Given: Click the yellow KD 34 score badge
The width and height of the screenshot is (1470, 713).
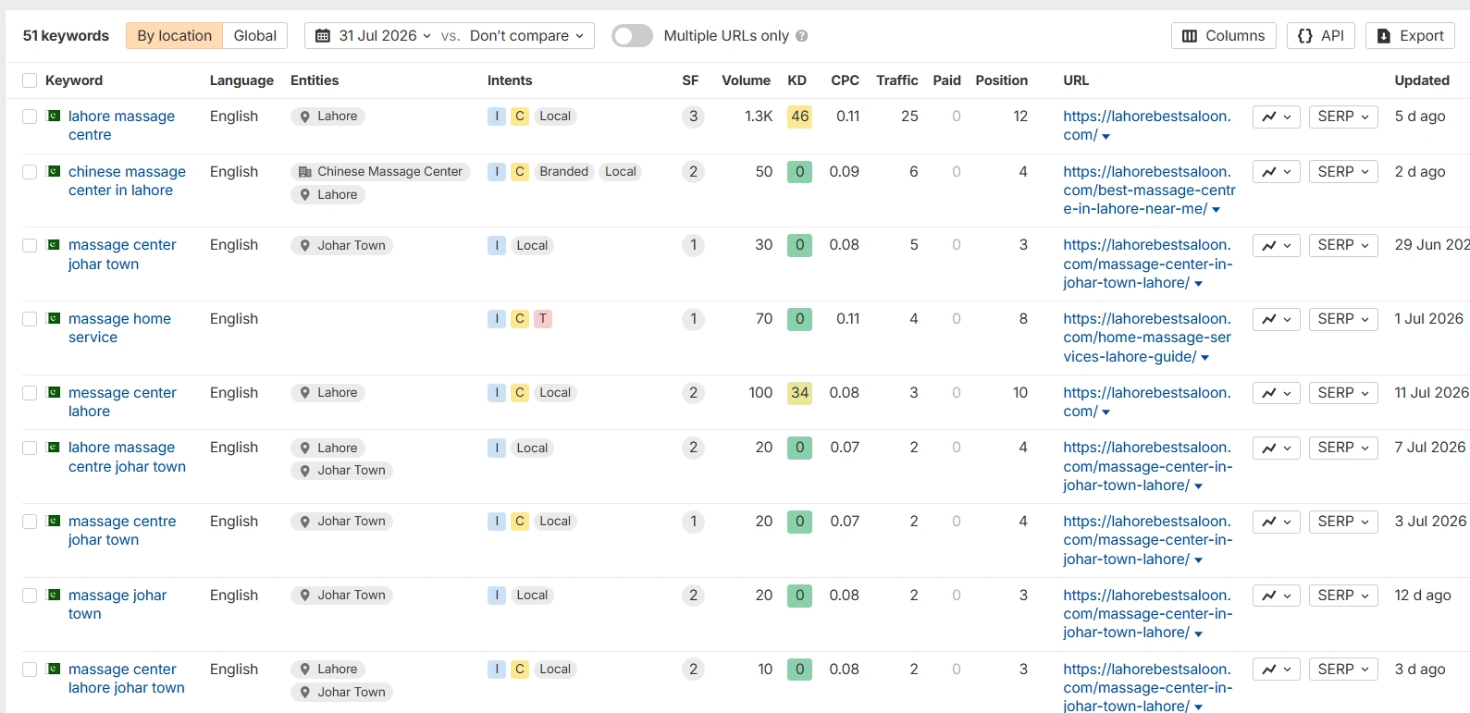Looking at the screenshot, I should pos(799,393).
